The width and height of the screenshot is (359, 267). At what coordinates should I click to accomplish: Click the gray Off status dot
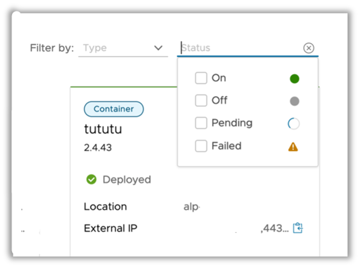294,101
